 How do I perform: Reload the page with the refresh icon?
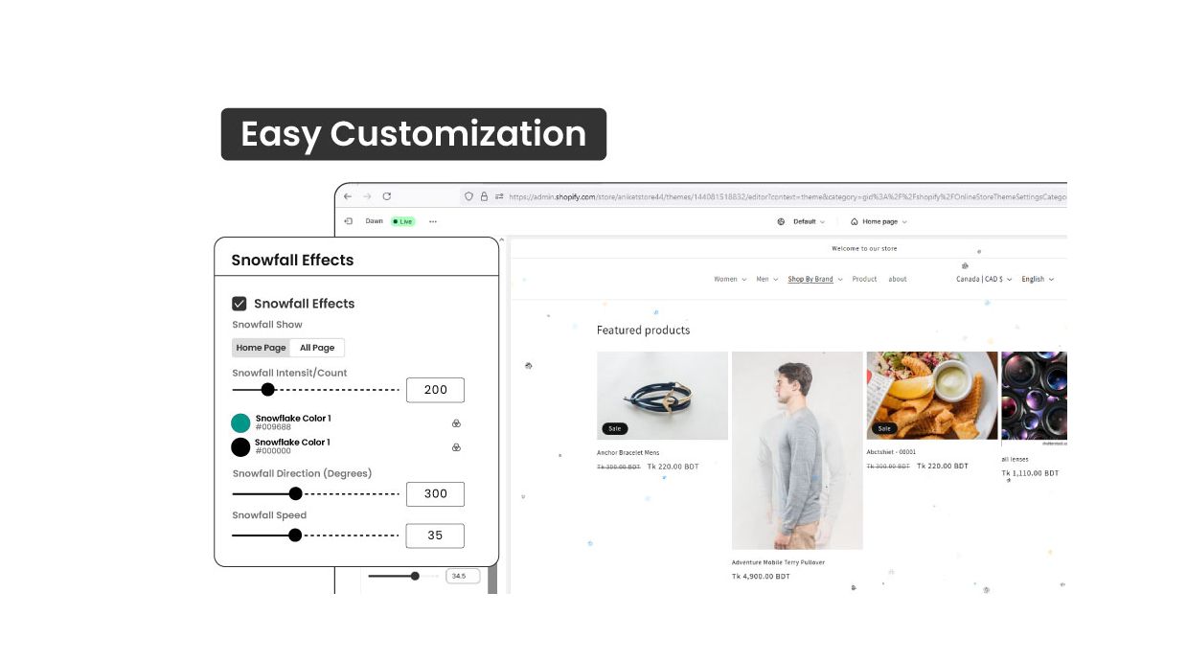click(387, 196)
